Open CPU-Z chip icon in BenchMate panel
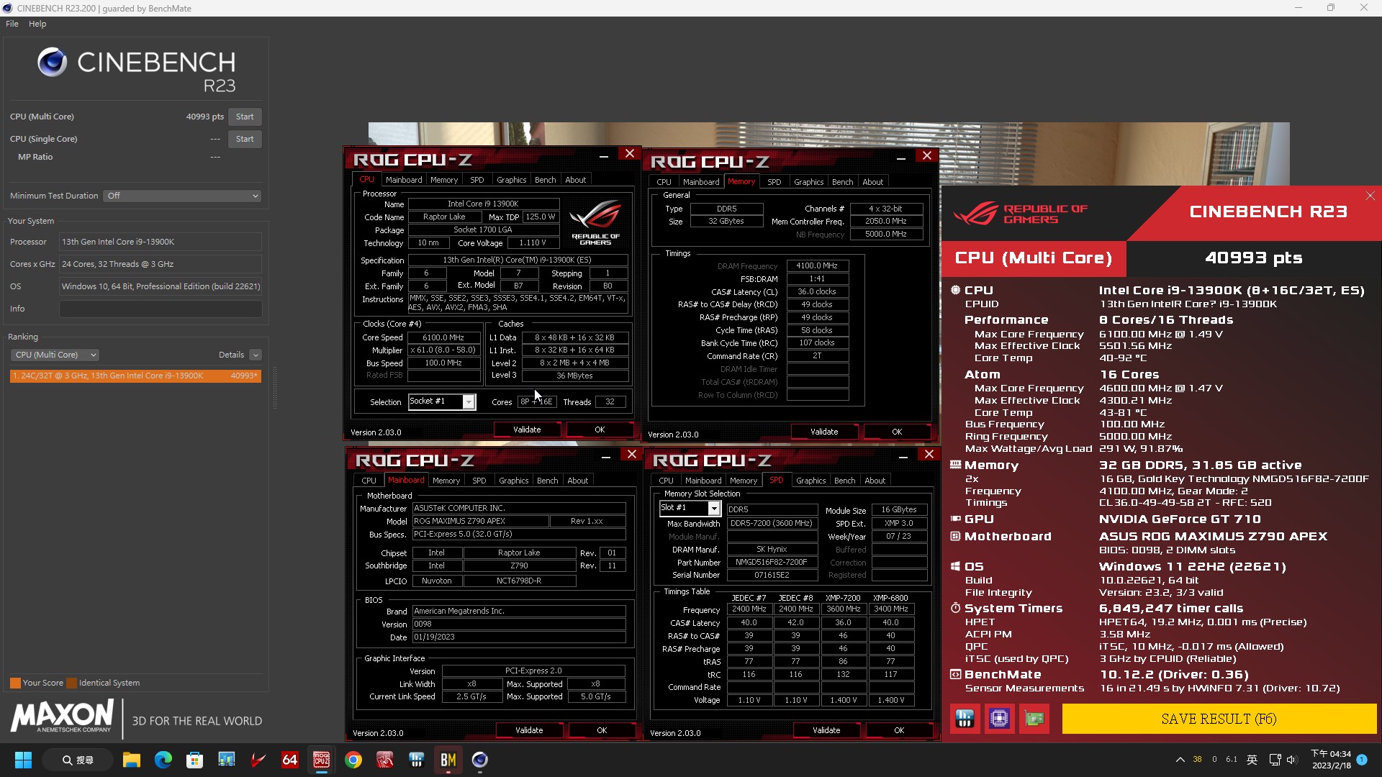The image size is (1382, 777). point(999,718)
